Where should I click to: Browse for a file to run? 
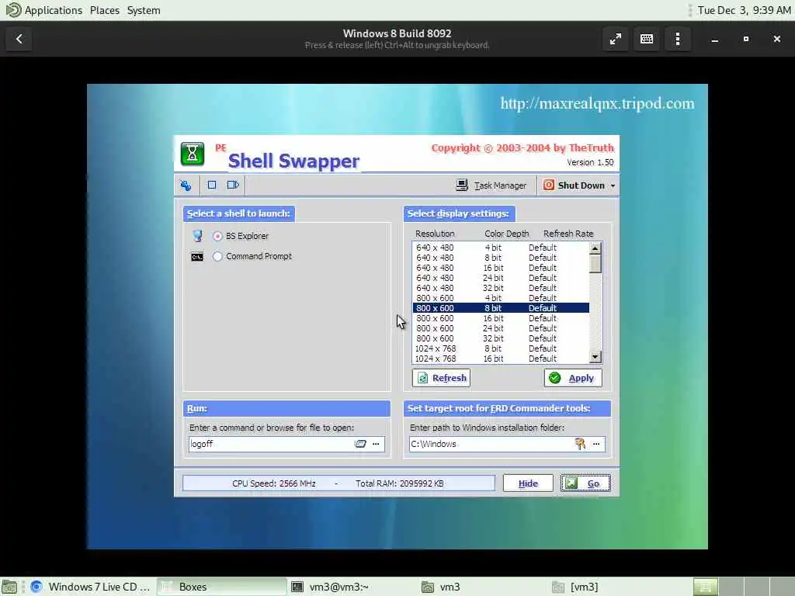tap(376, 444)
